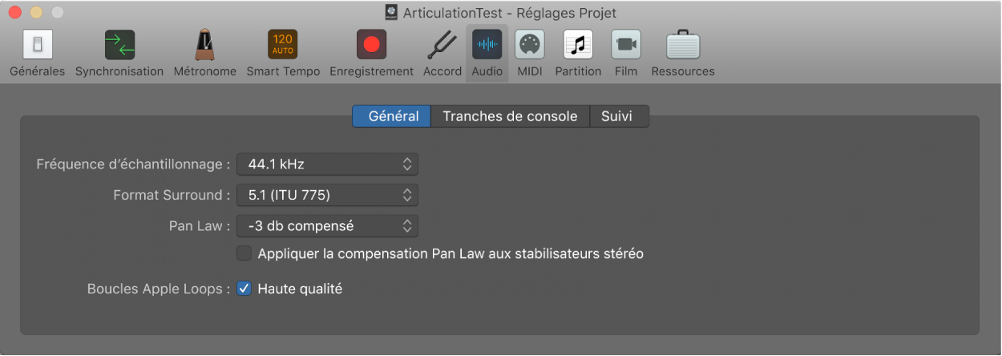Open the Accord tuning fork pane
Screen dimensions: 1002x356
pyautogui.click(x=442, y=45)
